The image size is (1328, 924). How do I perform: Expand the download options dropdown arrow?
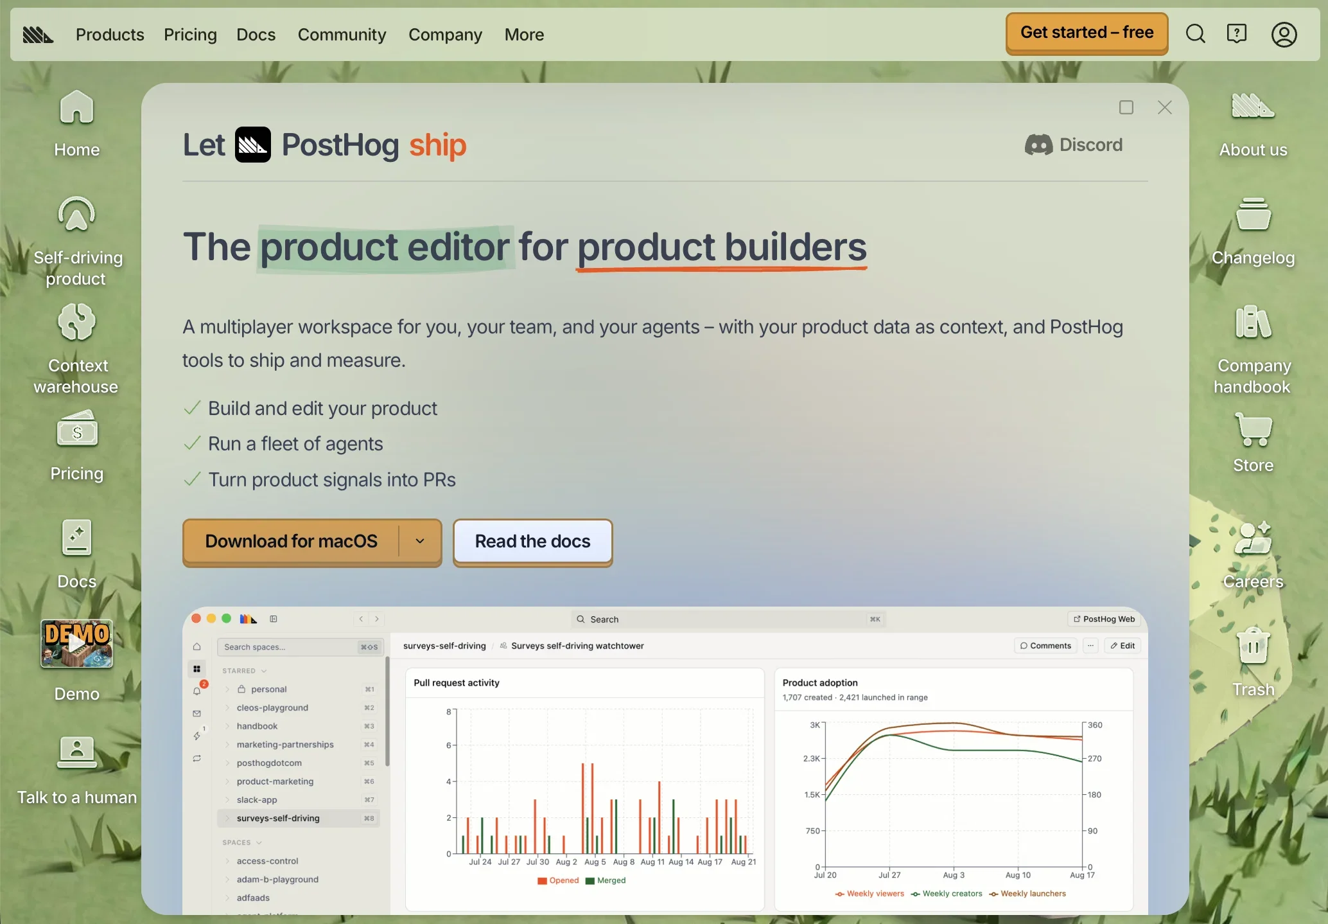420,541
